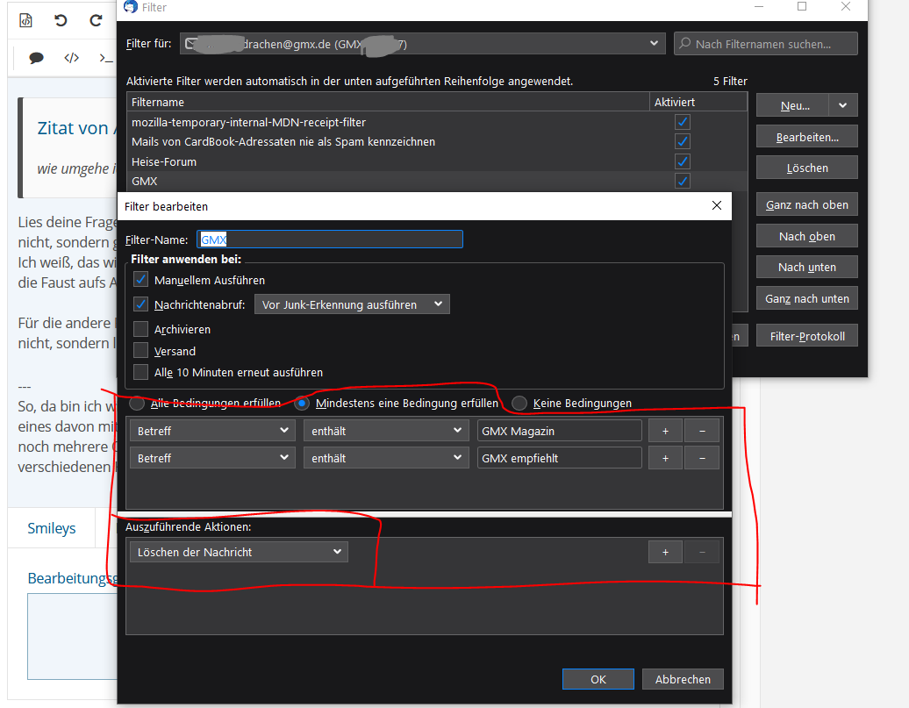The width and height of the screenshot is (909, 708).
Task: Click Abbrechen in filter dialog
Action: click(683, 679)
